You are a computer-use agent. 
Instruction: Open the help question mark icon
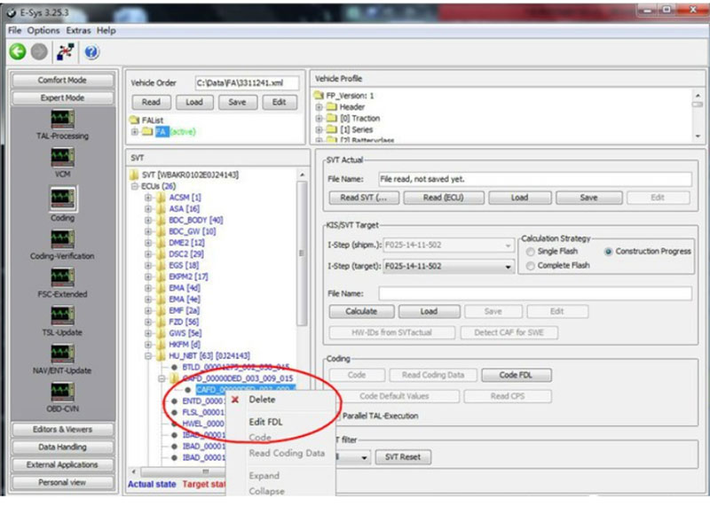click(91, 52)
